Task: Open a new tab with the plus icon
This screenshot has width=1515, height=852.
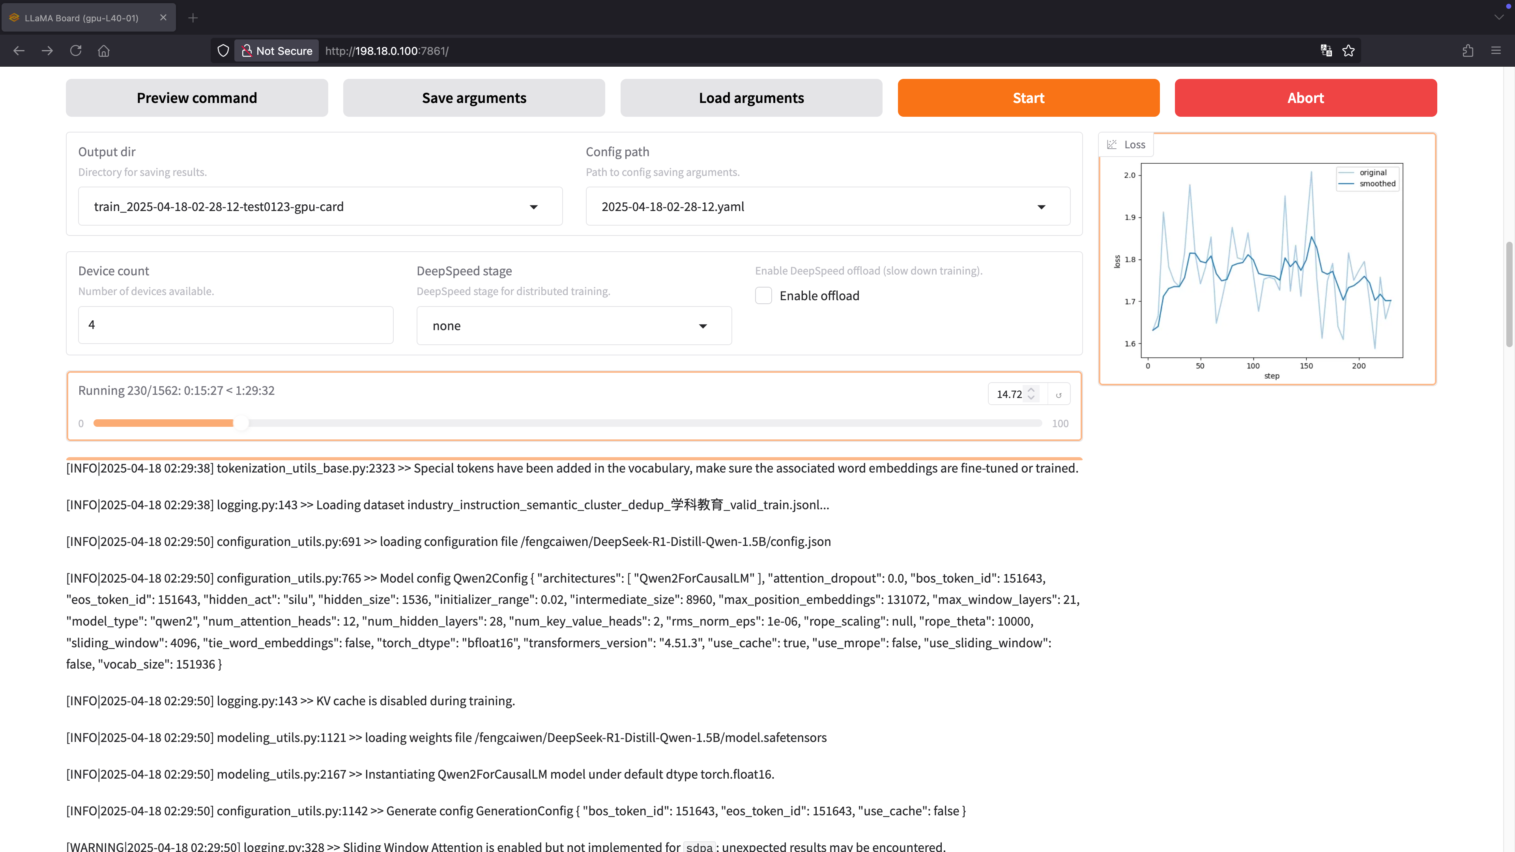Action: (193, 18)
